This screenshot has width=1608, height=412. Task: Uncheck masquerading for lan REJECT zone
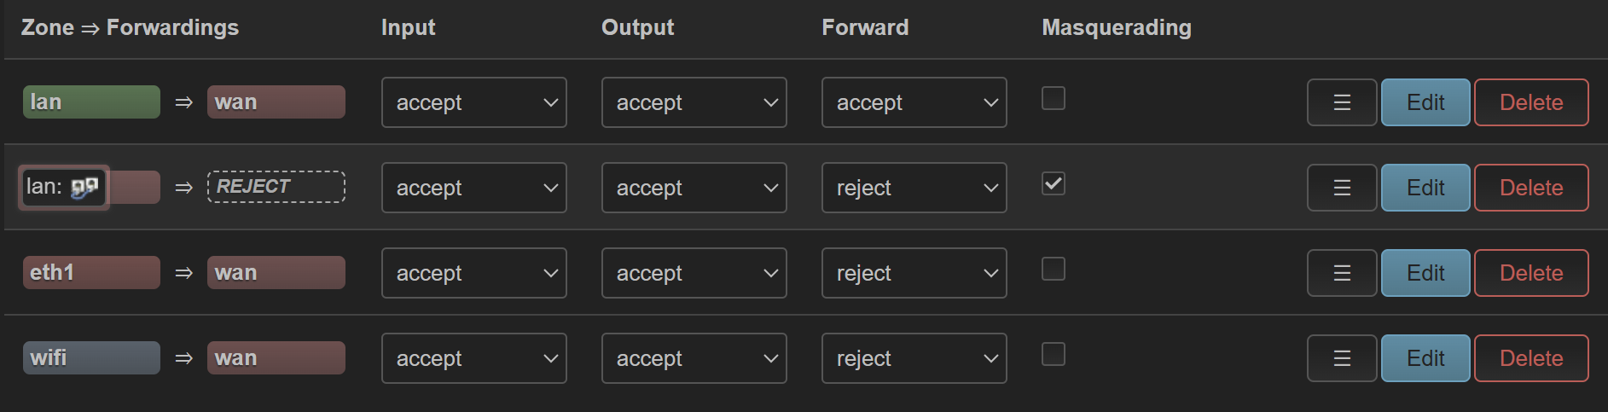point(1054,183)
